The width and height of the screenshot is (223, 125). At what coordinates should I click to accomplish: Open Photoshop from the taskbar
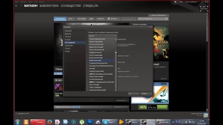tap(90, 122)
